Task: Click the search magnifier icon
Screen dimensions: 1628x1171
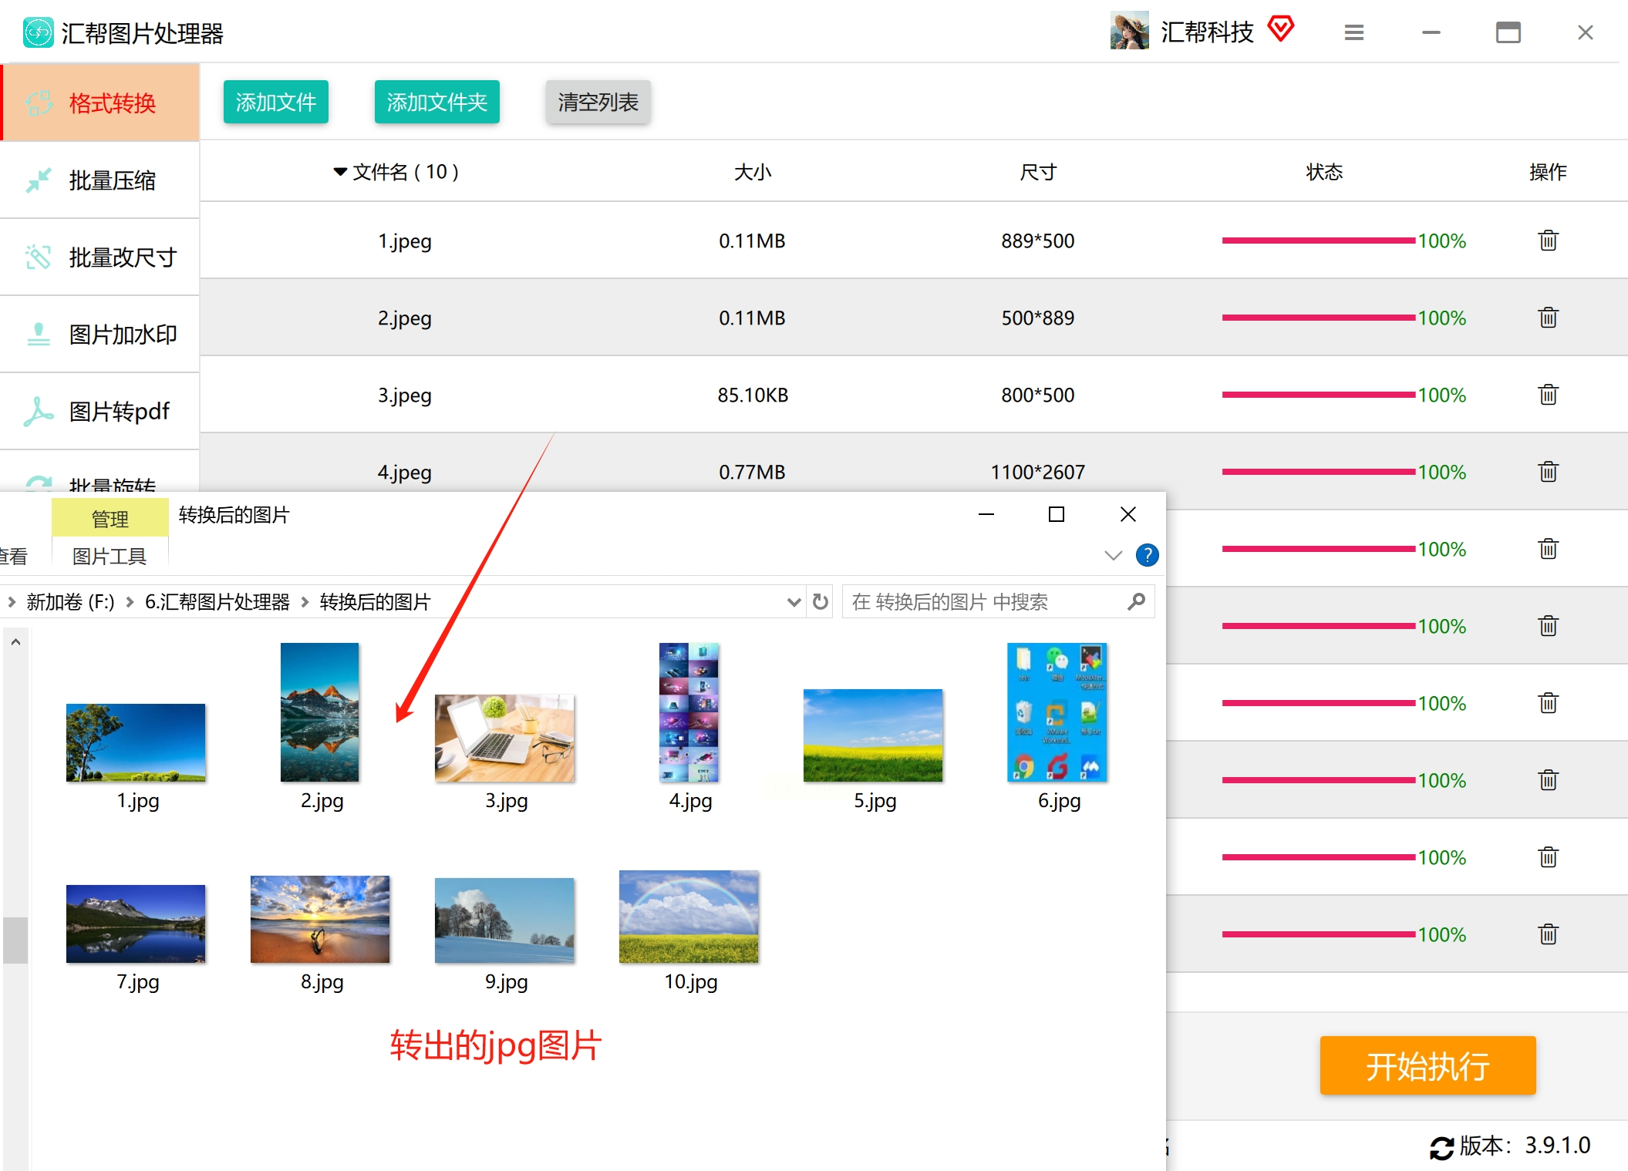Action: (1136, 601)
